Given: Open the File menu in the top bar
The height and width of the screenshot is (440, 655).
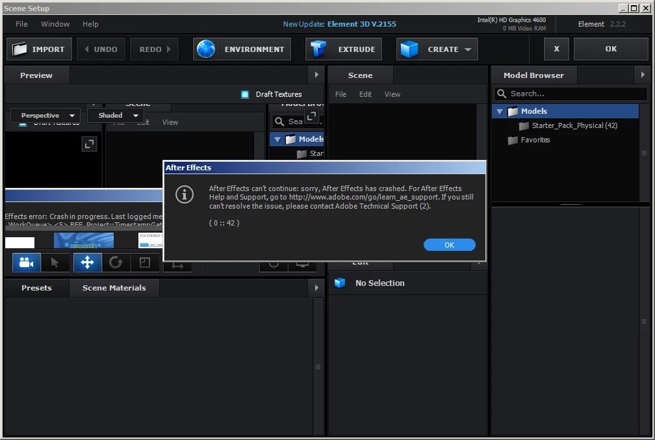Looking at the screenshot, I should 21,24.
